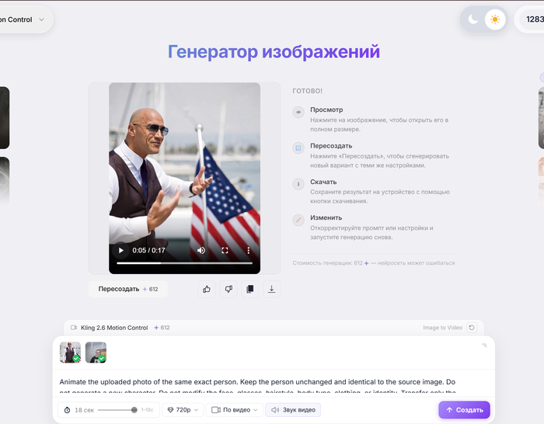Click the Image to Video label
Viewport: 544px width, 424px height.
coord(442,328)
